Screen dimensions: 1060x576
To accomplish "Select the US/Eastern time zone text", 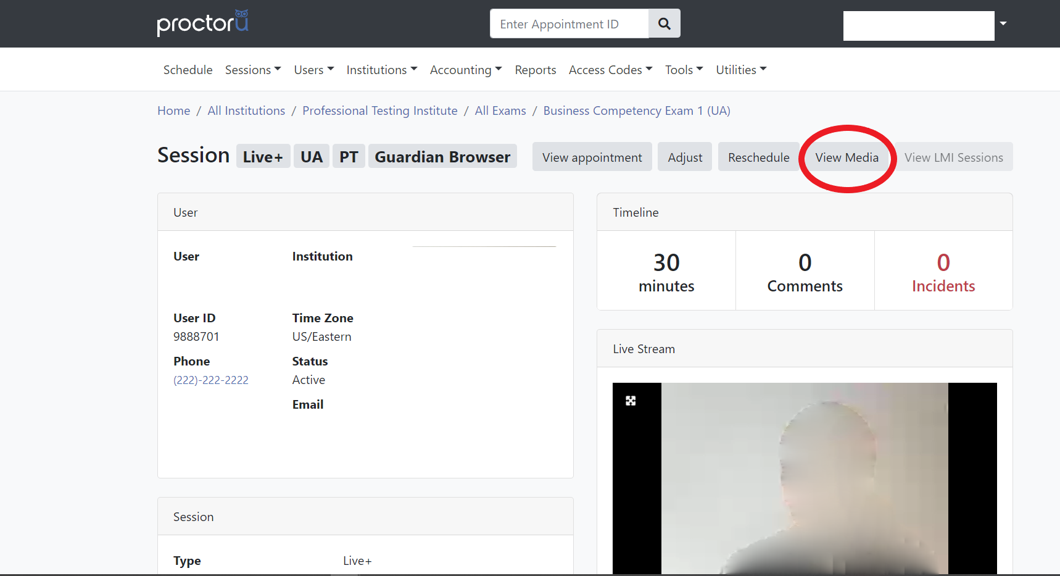I will 322,336.
